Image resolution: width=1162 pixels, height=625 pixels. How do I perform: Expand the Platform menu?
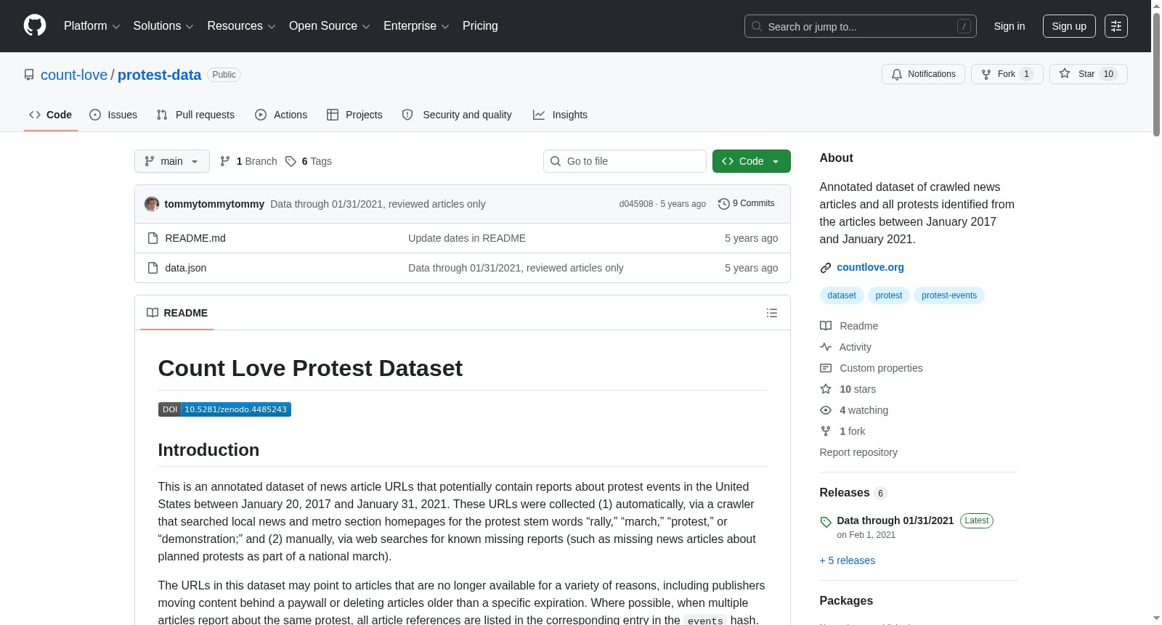point(92,26)
